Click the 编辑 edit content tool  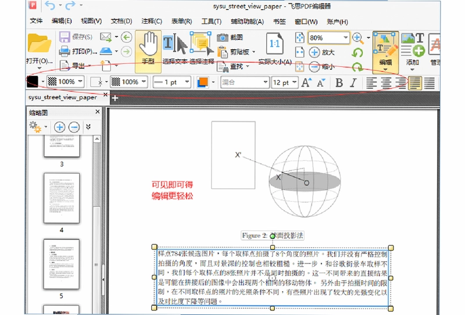(x=385, y=52)
